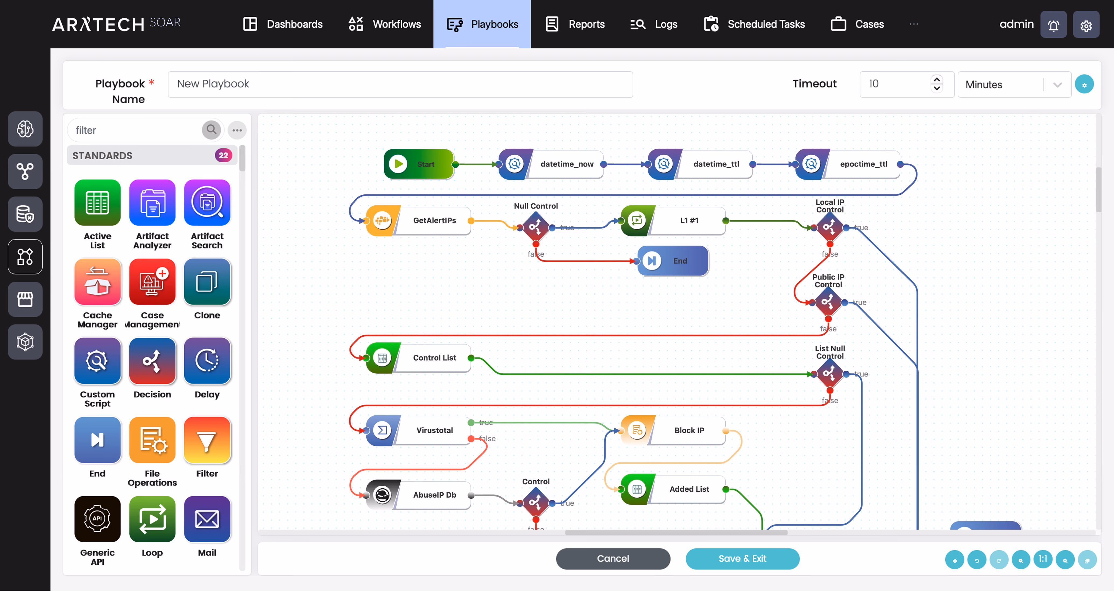Image resolution: width=1114 pixels, height=591 pixels.
Task: Open the Reports menu
Action: pos(575,24)
